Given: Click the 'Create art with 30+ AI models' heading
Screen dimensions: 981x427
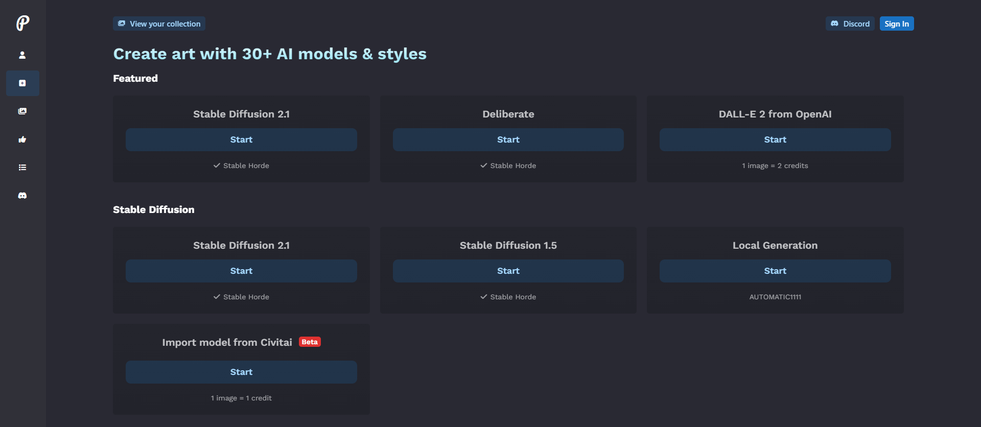Looking at the screenshot, I should click(x=270, y=54).
